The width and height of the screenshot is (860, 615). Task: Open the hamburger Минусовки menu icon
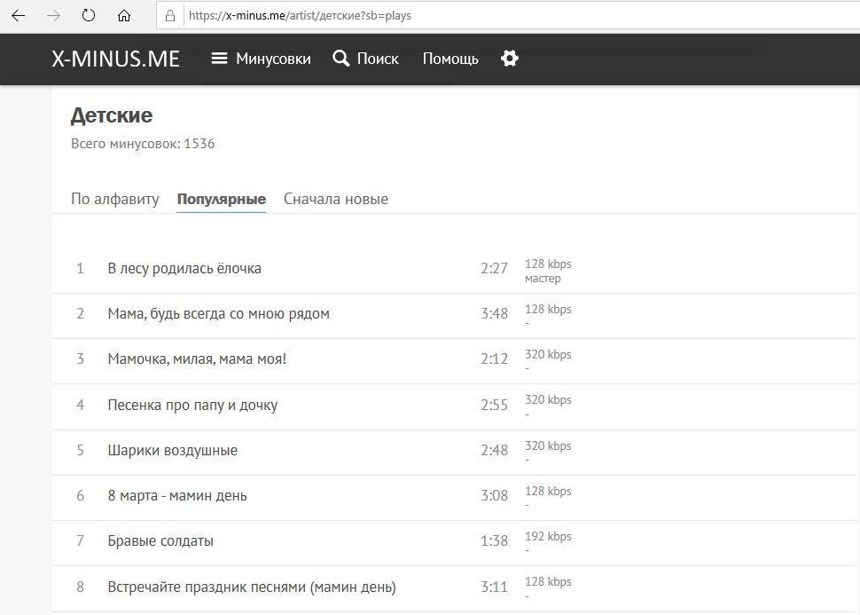219,59
